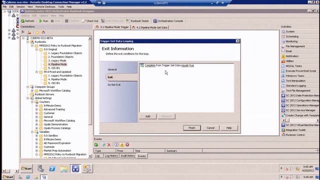This screenshot has height=180, width=320.
Task: Open PowerShell from the taskbar
Action: point(52,169)
